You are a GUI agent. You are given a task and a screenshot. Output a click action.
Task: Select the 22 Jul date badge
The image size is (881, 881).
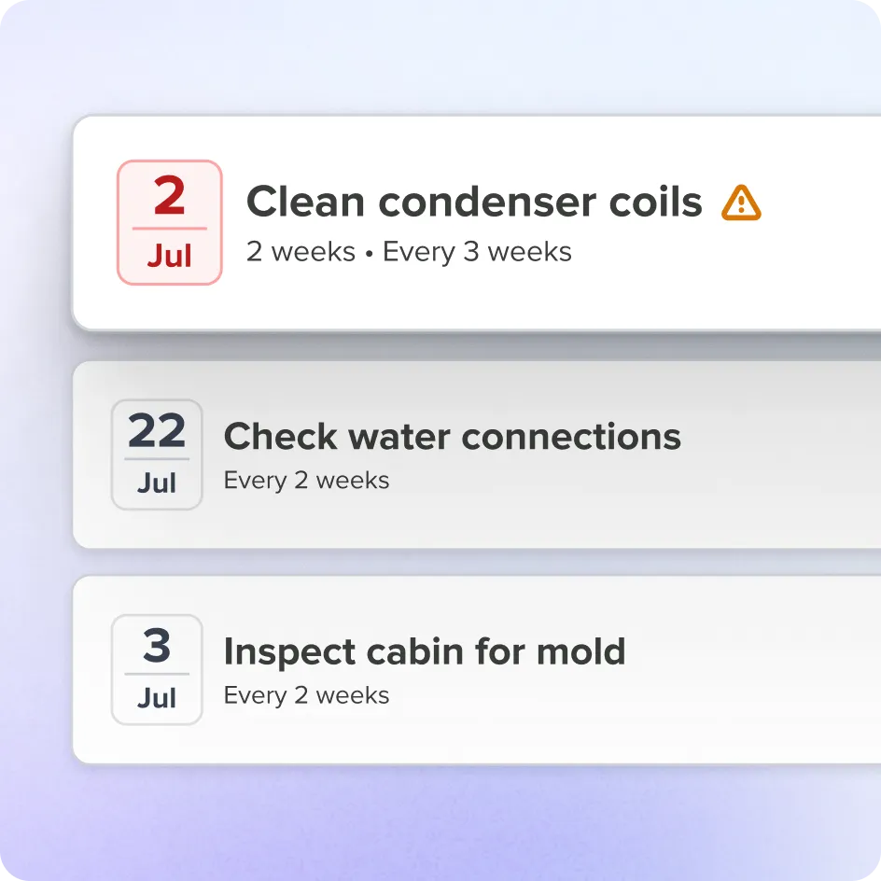click(x=157, y=454)
